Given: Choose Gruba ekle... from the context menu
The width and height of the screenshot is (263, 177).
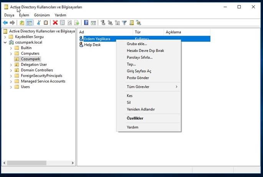Looking at the screenshot, I should click(x=149, y=44).
